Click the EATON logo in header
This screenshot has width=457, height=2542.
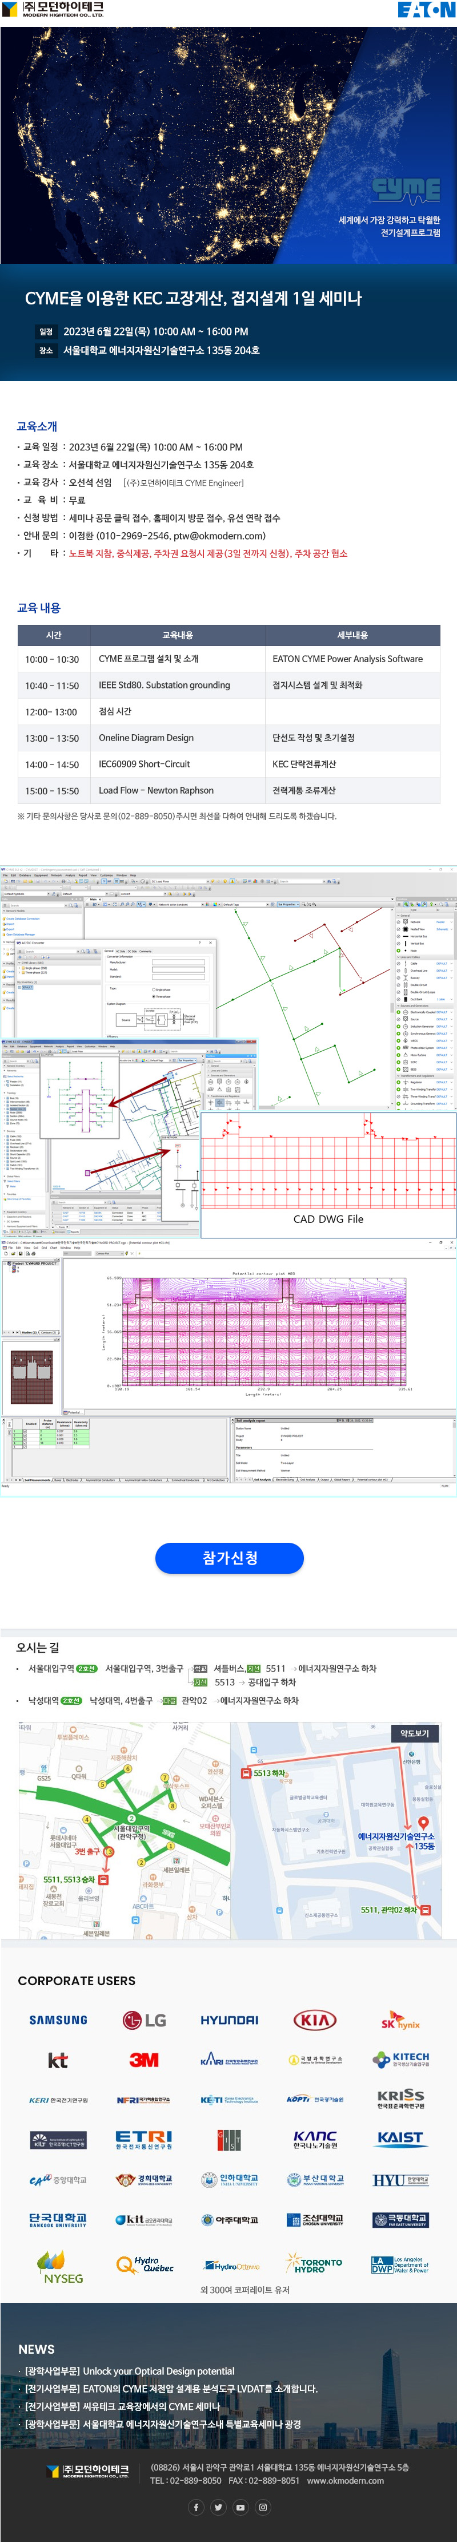coord(426,10)
